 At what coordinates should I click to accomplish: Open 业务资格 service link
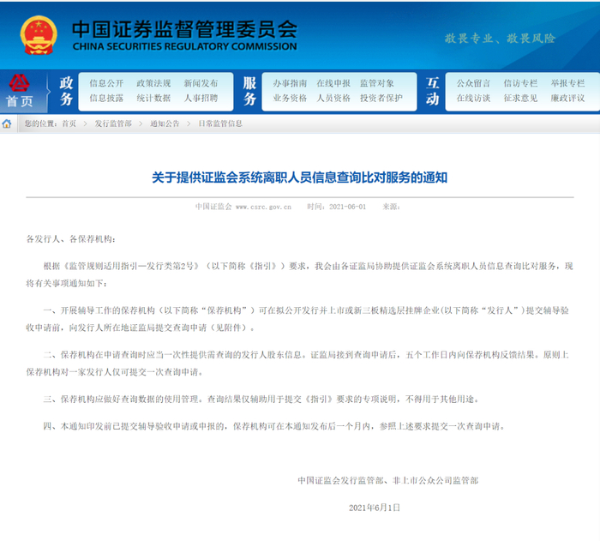(290, 98)
